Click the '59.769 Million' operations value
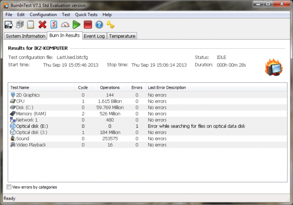The height and width of the screenshot is (205, 293). point(110,108)
